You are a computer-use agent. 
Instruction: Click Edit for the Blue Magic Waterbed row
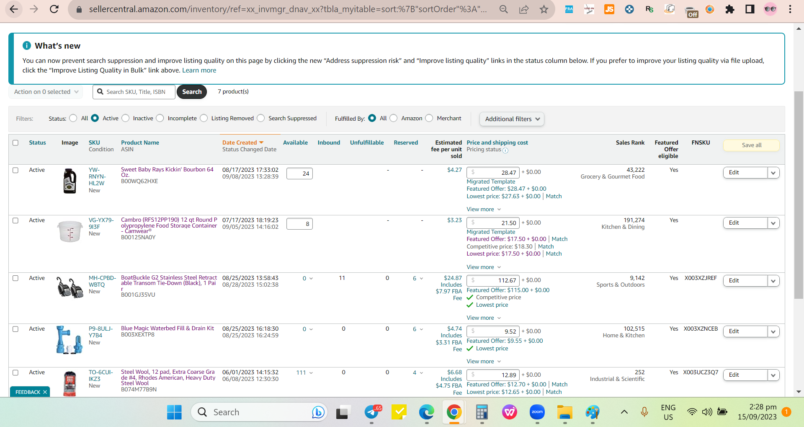pyautogui.click(x=745, y=331)
